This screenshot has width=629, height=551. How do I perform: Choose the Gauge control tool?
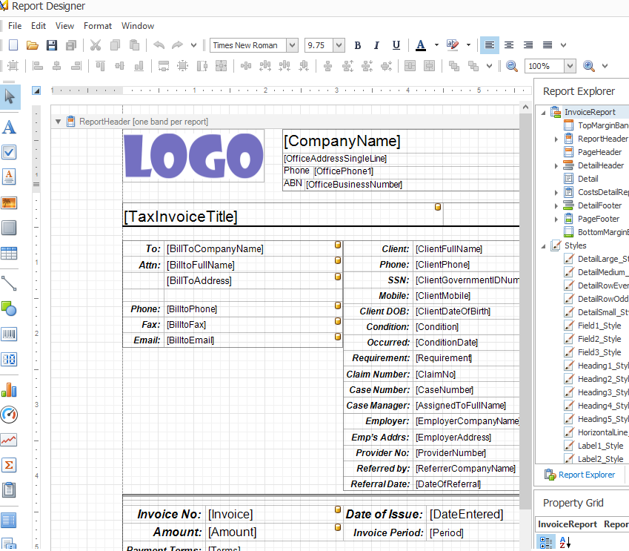pyautogui.click(x=10, y=415)
